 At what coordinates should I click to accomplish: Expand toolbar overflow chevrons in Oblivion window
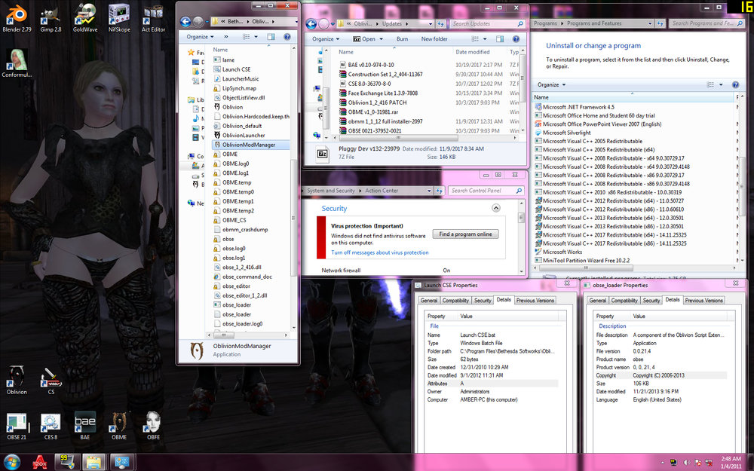coord(226,36)
